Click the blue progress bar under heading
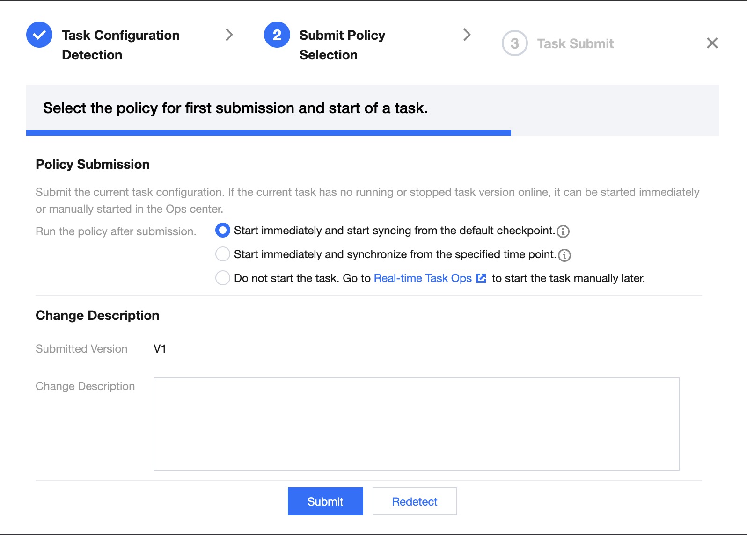 pyautogui.click(x=268, y=133)
